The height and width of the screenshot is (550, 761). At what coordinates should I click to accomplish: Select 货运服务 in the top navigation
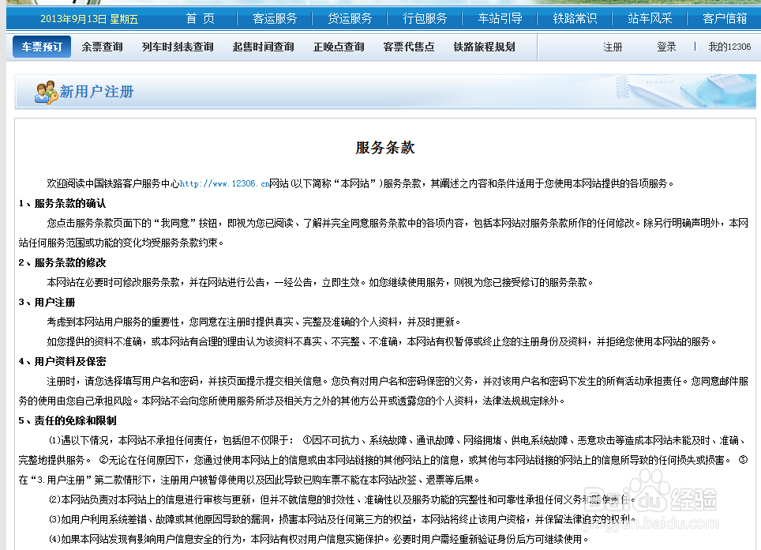click(350, 19)
